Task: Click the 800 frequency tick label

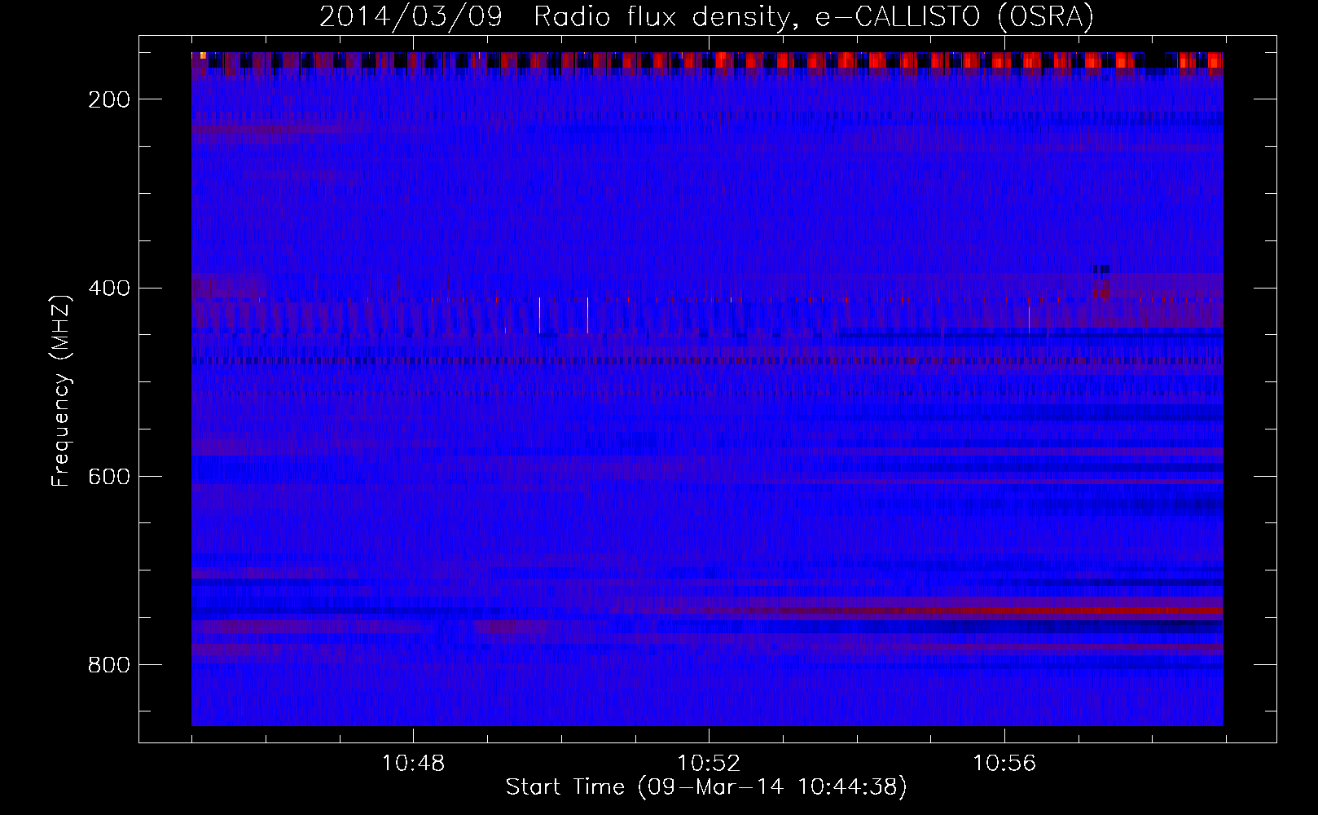Action: (x=109, y=665)
